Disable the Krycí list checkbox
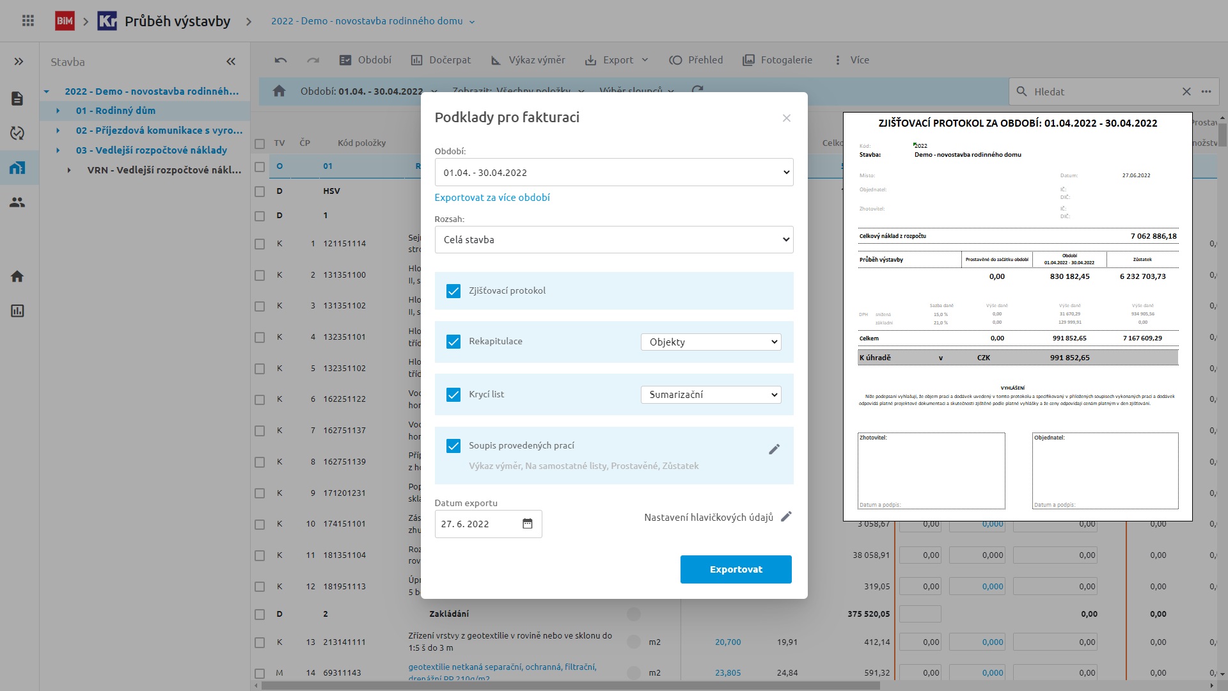 click(x=453, y=395)
